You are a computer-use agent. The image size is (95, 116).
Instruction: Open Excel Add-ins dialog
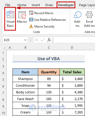point(89,19)
